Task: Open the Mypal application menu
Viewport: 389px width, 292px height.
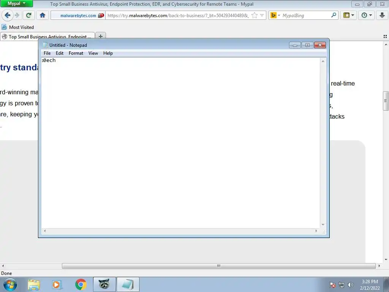Action: coord(17,3)
